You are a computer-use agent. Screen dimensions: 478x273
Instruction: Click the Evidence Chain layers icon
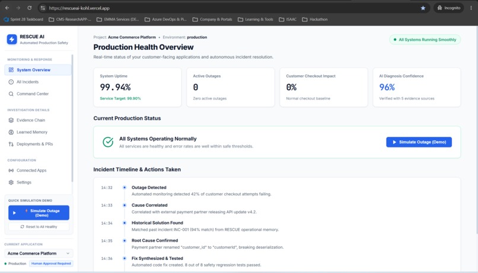(11, 120)
